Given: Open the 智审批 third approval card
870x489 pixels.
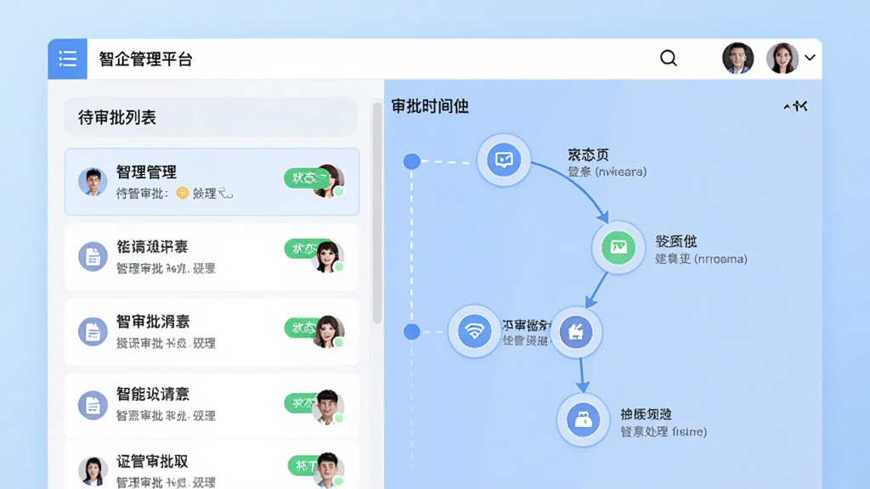Looking at the screenshot, I should pyautogui.click(x=212, y=332).
